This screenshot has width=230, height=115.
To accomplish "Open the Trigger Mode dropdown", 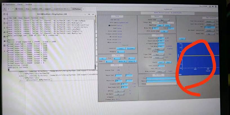I will pyautogui.click(x=158, y=54).
